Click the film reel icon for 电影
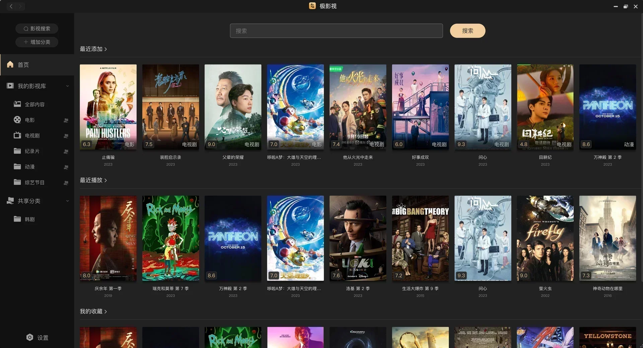 pos(17,120)
